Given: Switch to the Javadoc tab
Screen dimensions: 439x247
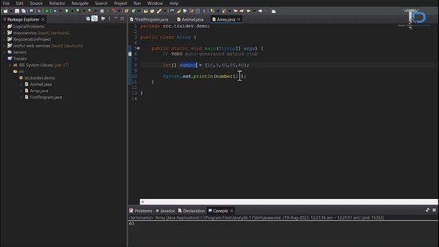Looking at the screenshot, I should point(165,211).
